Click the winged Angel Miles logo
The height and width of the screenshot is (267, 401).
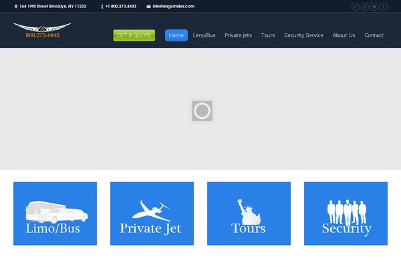click(42, 30)
